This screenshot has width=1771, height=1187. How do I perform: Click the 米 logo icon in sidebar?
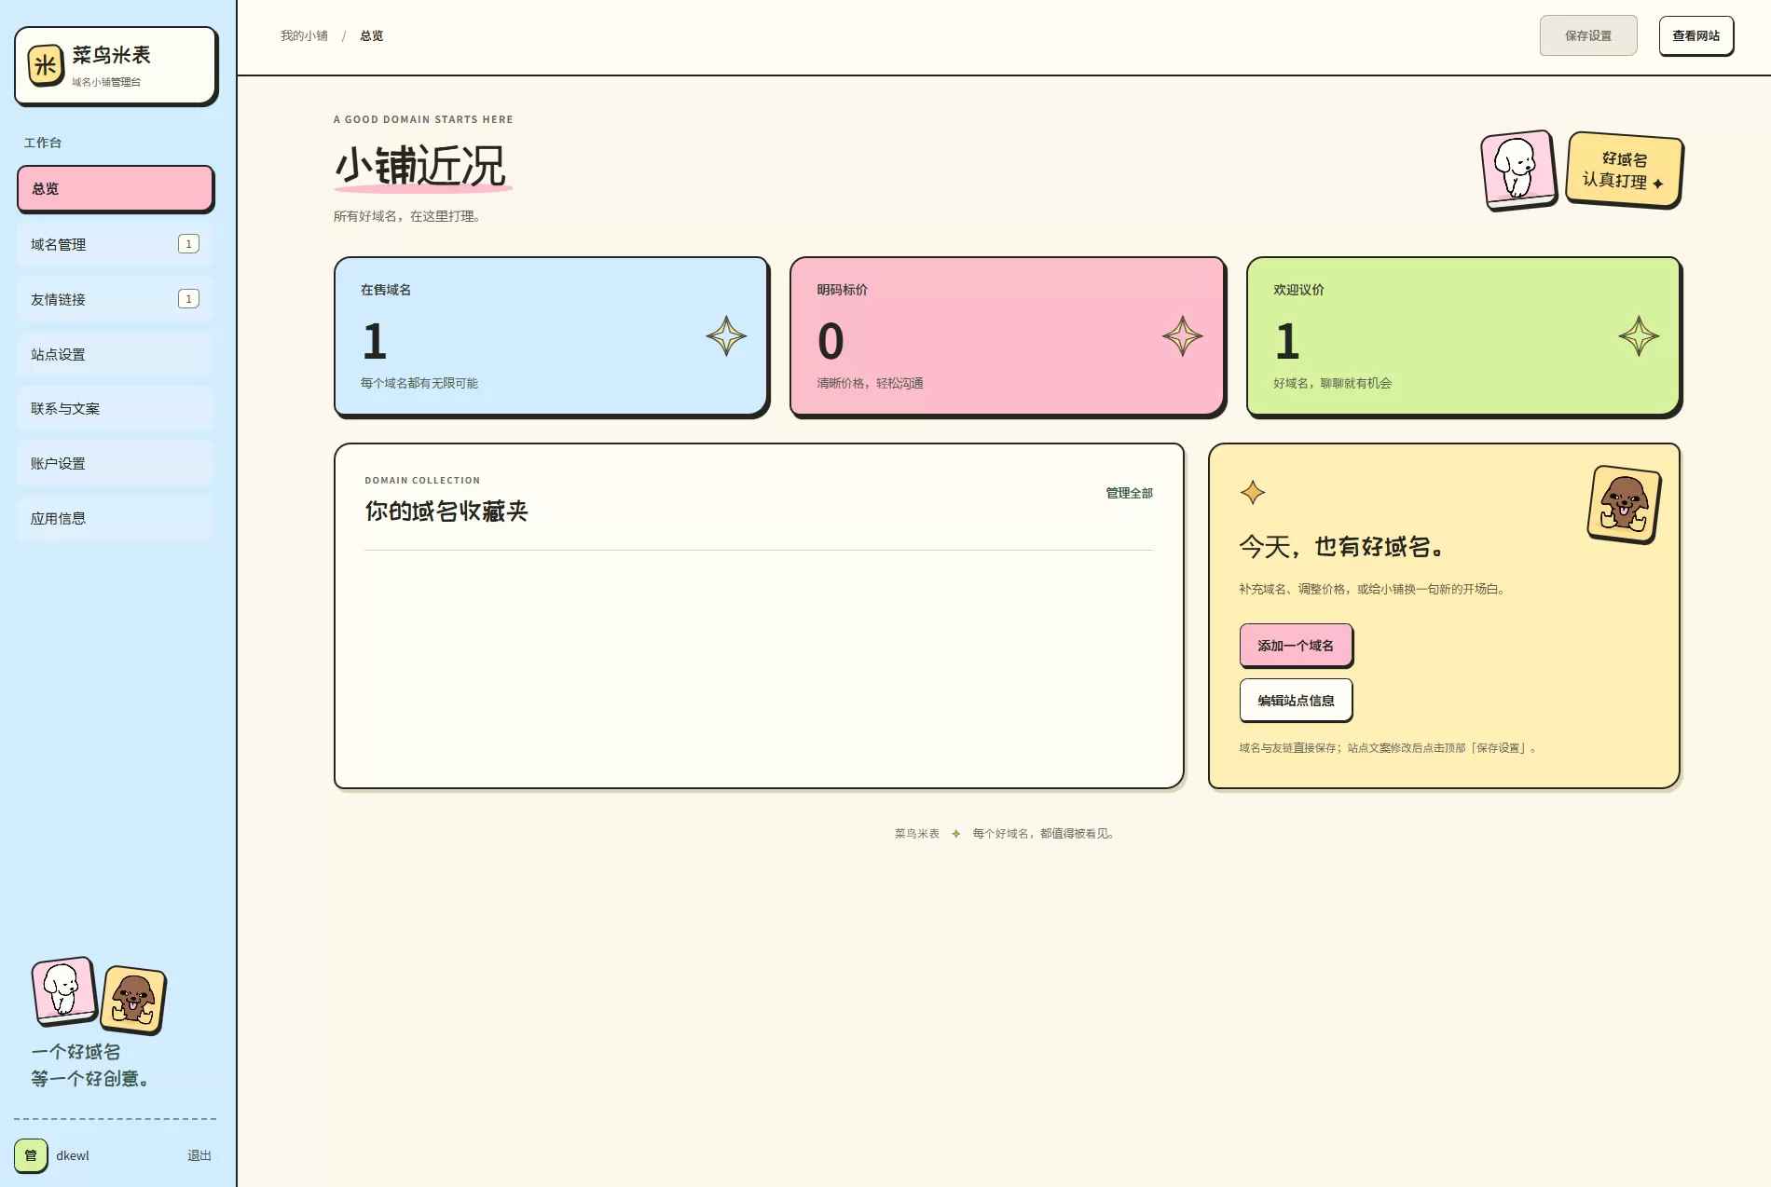tap(46, 65)
